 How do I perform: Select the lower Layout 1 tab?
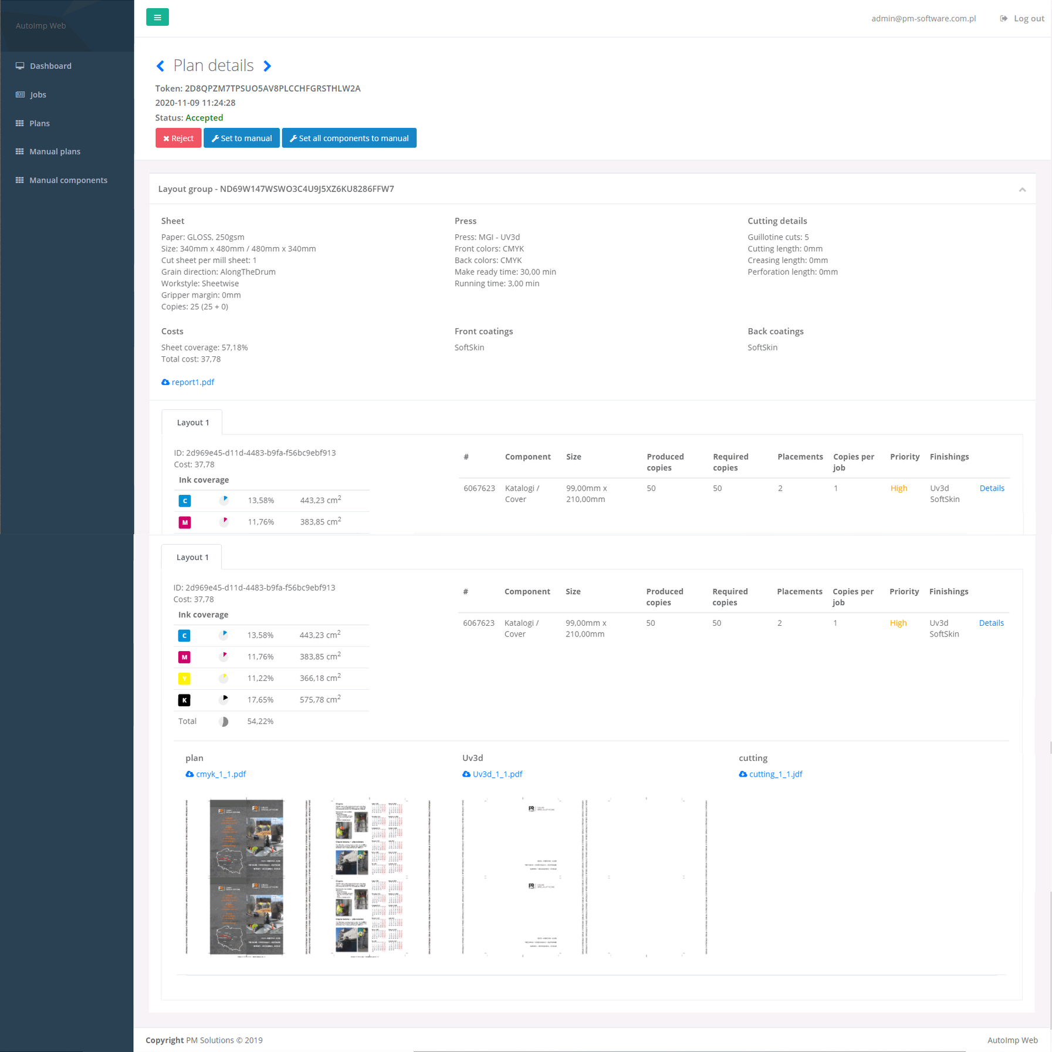coord(192,557)
